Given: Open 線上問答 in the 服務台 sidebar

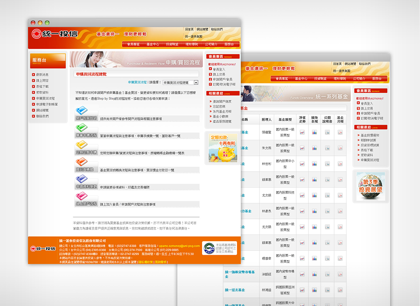Looking at the screenshot, I should click(x=42, y=81).
